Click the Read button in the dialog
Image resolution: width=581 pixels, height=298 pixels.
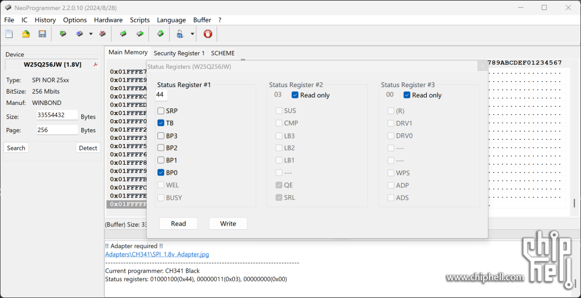[178, 223]
